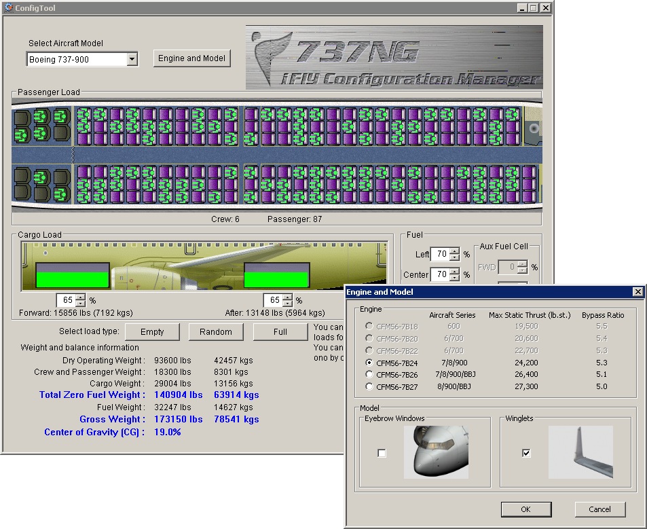Select the CFM56-7B22 engine radio button
This screenshot has width=647, height=529.
click(369, 350)
